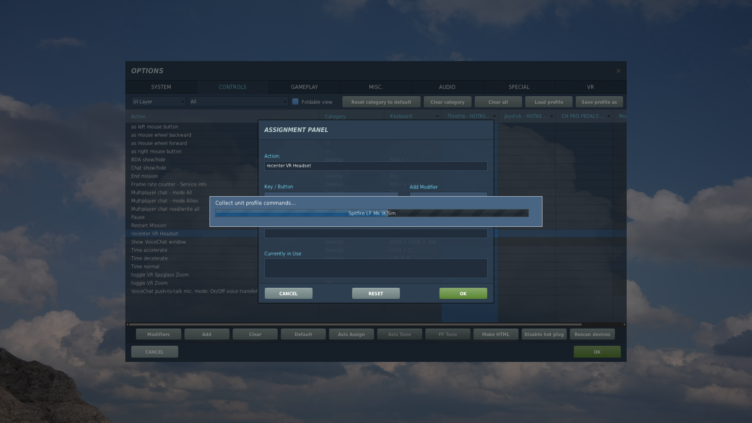
Task: Click the Clear category button
Action: point(447,102)
